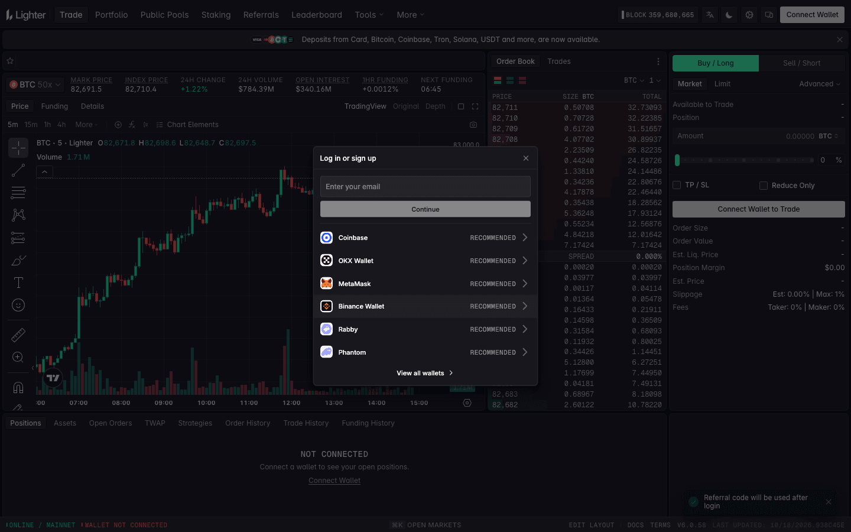Switch to the Trades tab
Screen dimensions: 851x532
(x=559, y=61)
